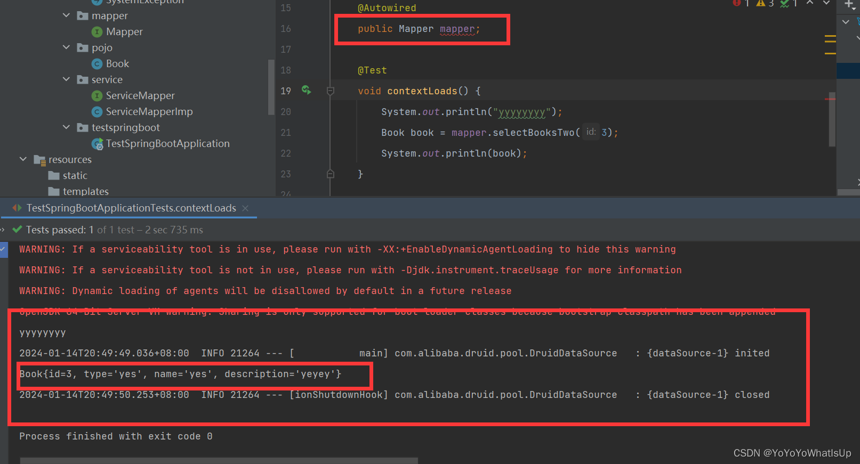
Task: Open the Mapper interface file
Action: pyautogui.click(x=124, y=31)
